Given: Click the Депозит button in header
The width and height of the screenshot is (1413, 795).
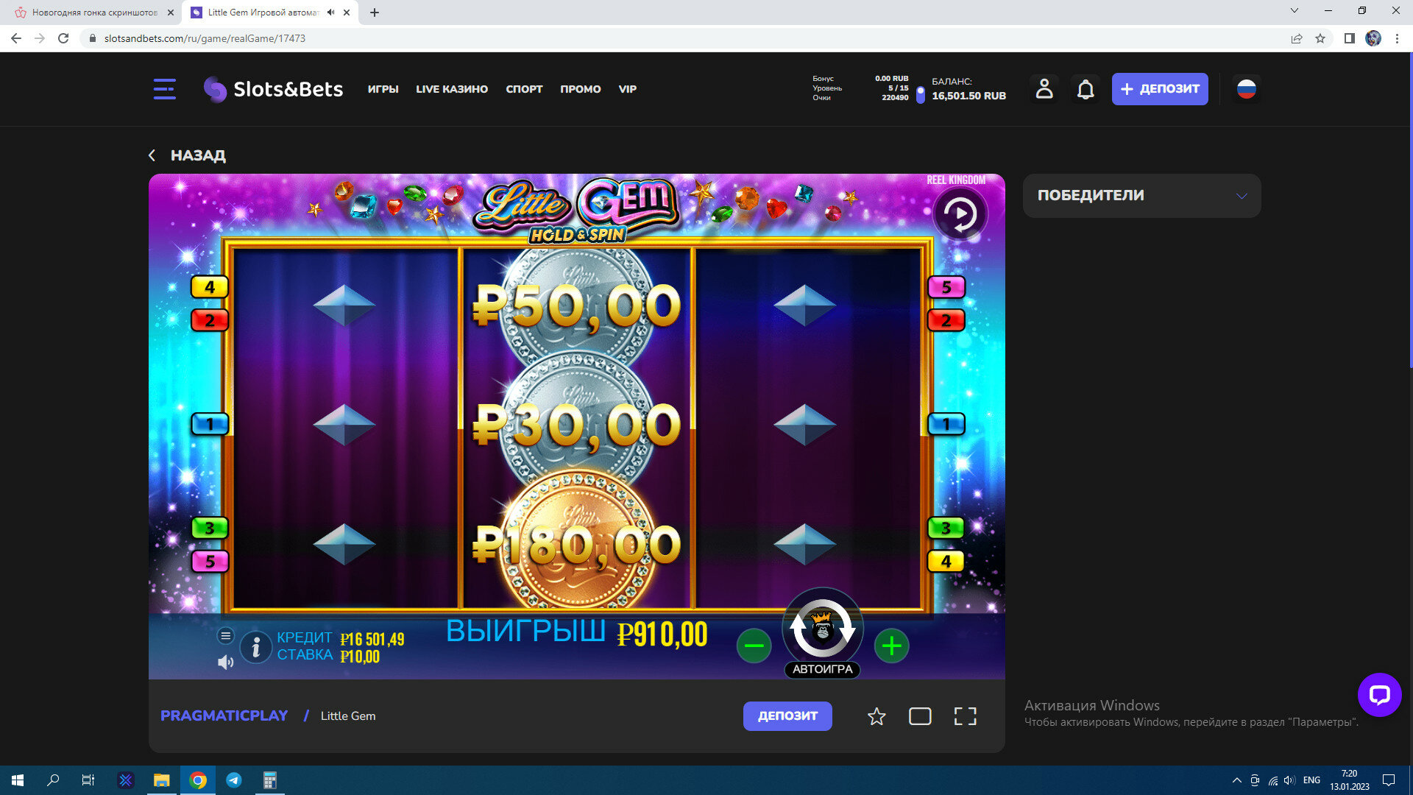Looking at the screenshot, I should click(1159, 89).
